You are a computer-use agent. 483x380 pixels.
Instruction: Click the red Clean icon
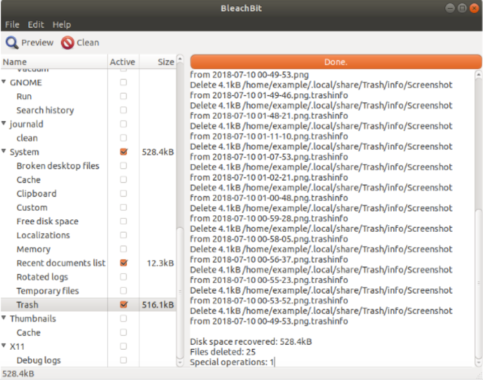click(x=67, y=43)
